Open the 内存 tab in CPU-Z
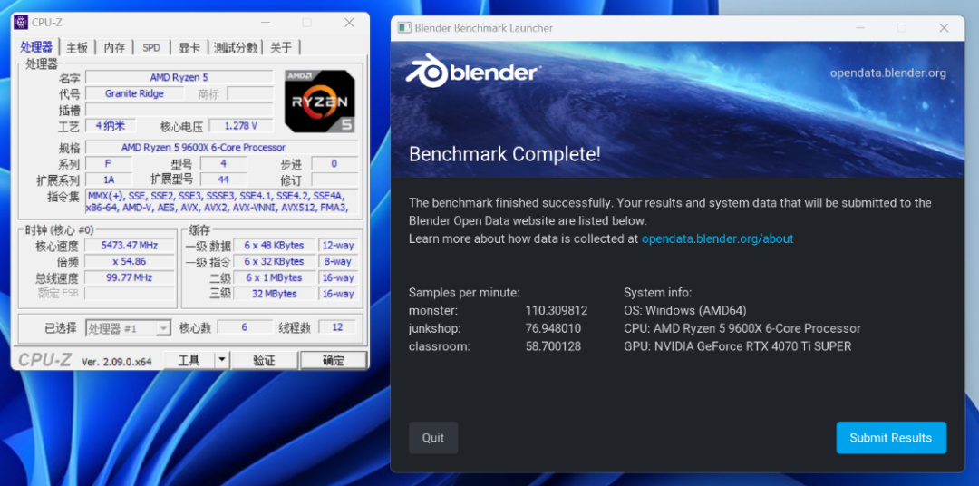Viewport: 979px width, 486px height. 114,47
